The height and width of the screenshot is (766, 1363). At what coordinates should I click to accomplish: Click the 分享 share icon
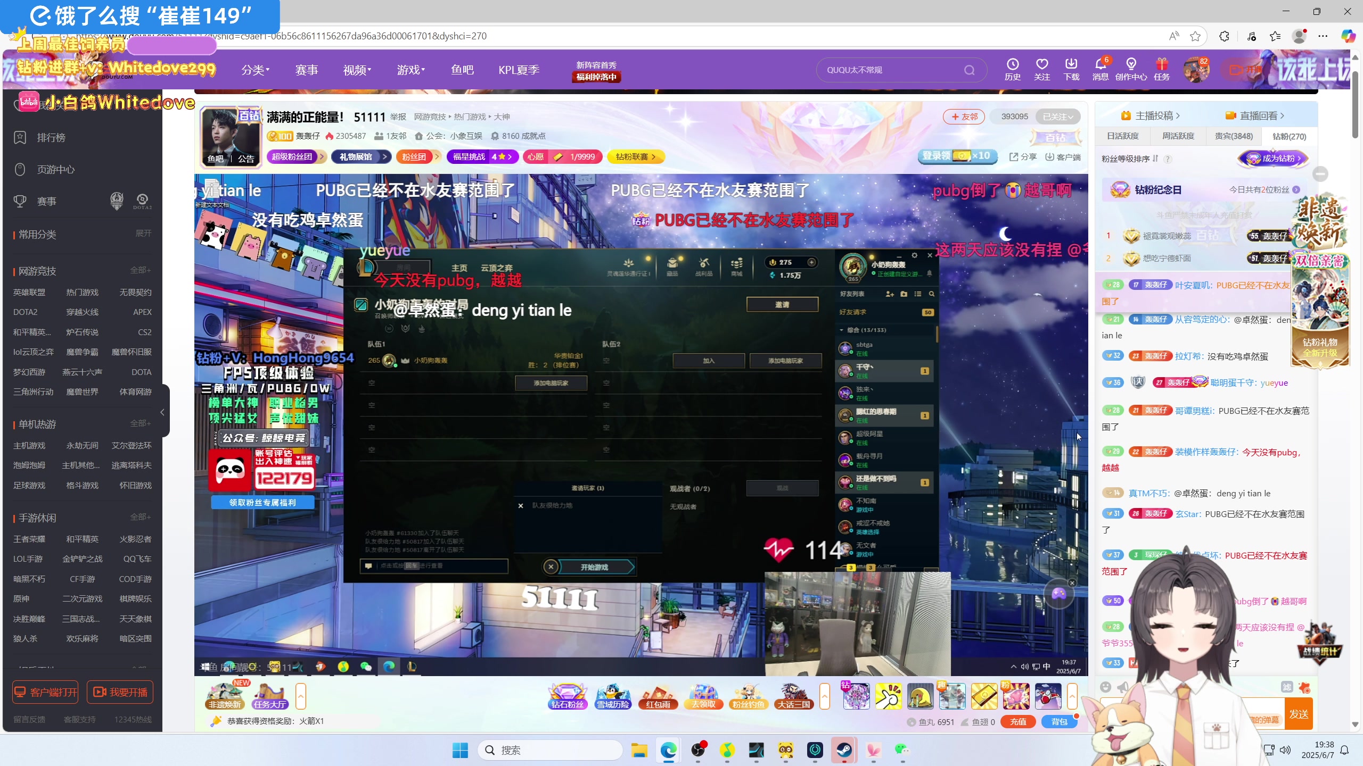click(1023, 157)
